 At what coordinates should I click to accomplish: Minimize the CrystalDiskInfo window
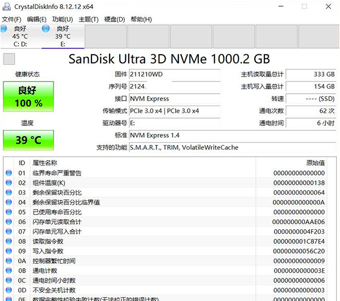pos(281,6)
